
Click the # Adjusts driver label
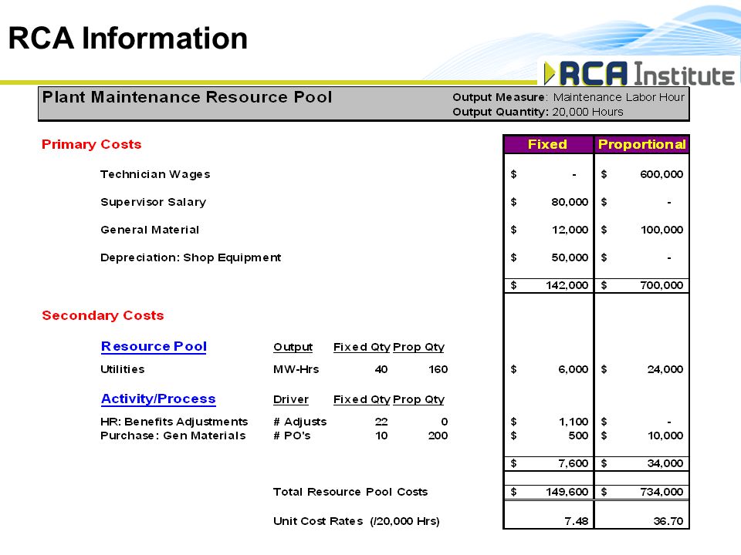[x=300, y=422]
